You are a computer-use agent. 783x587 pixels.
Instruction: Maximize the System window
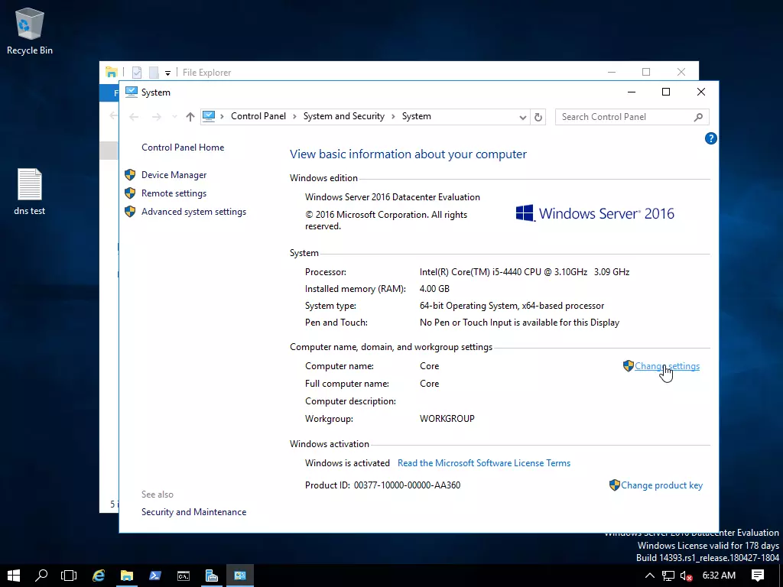pos(666,92)
